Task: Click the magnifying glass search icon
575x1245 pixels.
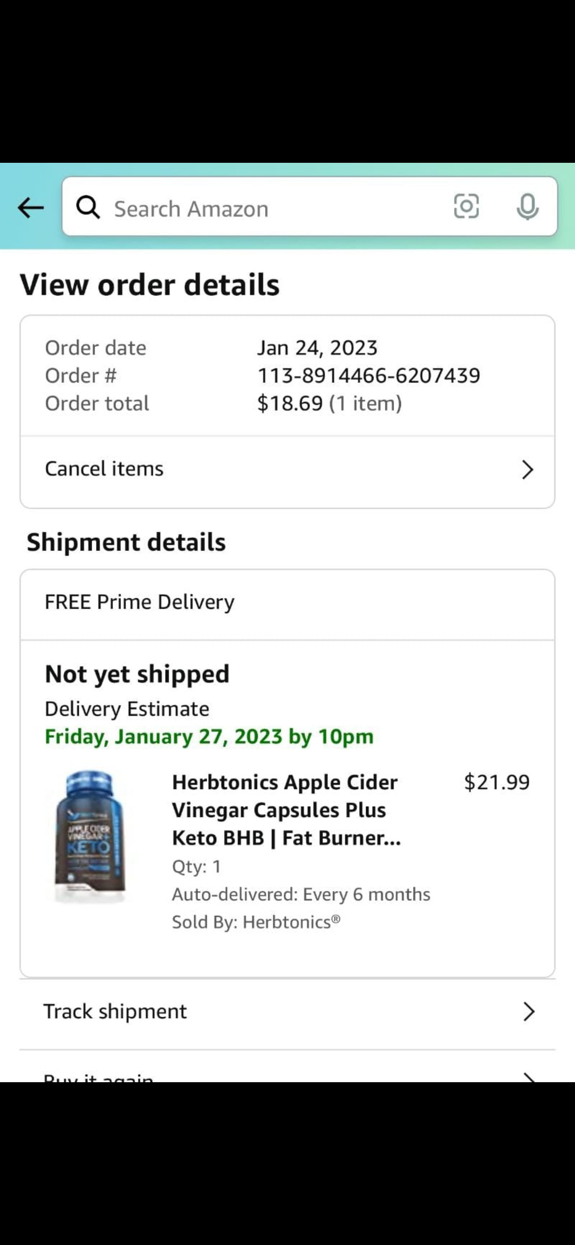Action: click(x=88, y=207)
